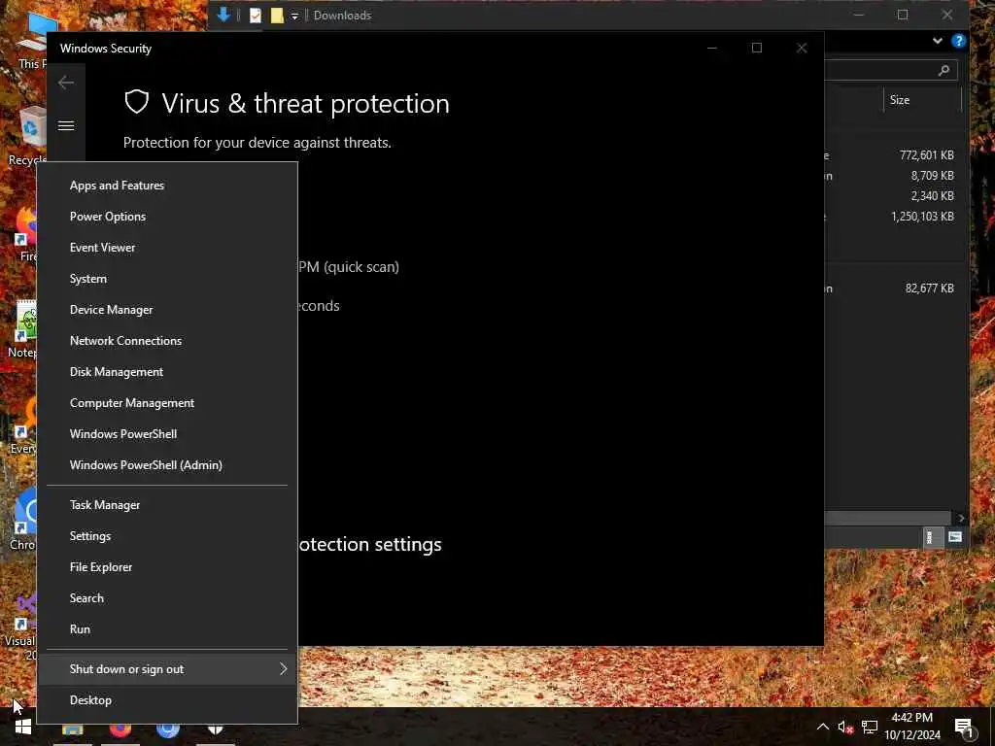The height and width of the screenshot is (746, 995).
Task: Select the 1,250,103 KB file row
Action: tap(895, 217)
